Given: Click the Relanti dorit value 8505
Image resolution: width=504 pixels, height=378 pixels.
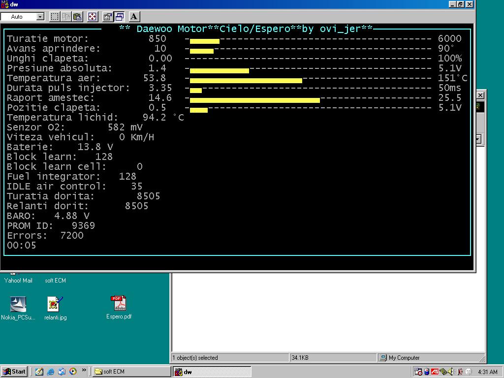Looking at the screenshot, I should pyautogui.click(x=137, y=206).
